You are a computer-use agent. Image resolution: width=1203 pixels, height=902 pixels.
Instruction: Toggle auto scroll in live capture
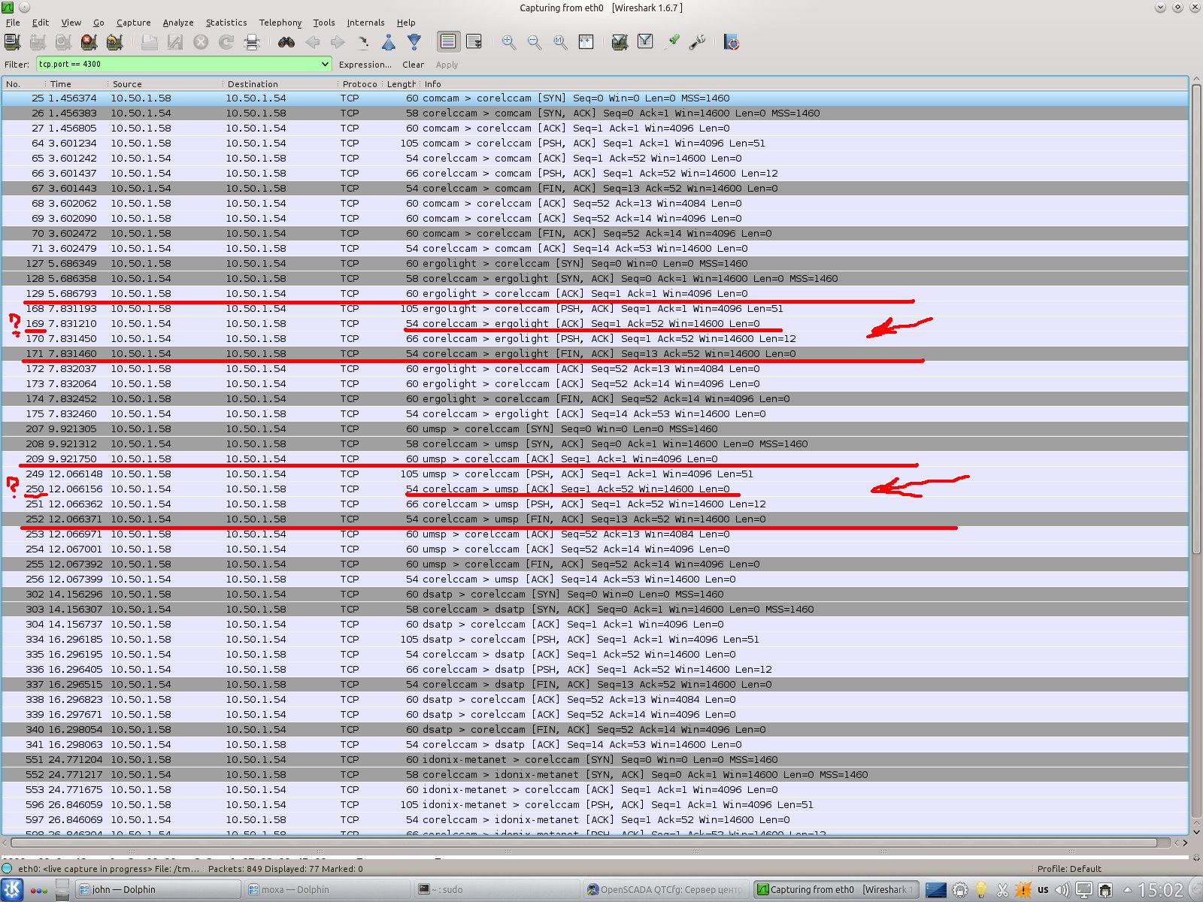click(474, 42)
